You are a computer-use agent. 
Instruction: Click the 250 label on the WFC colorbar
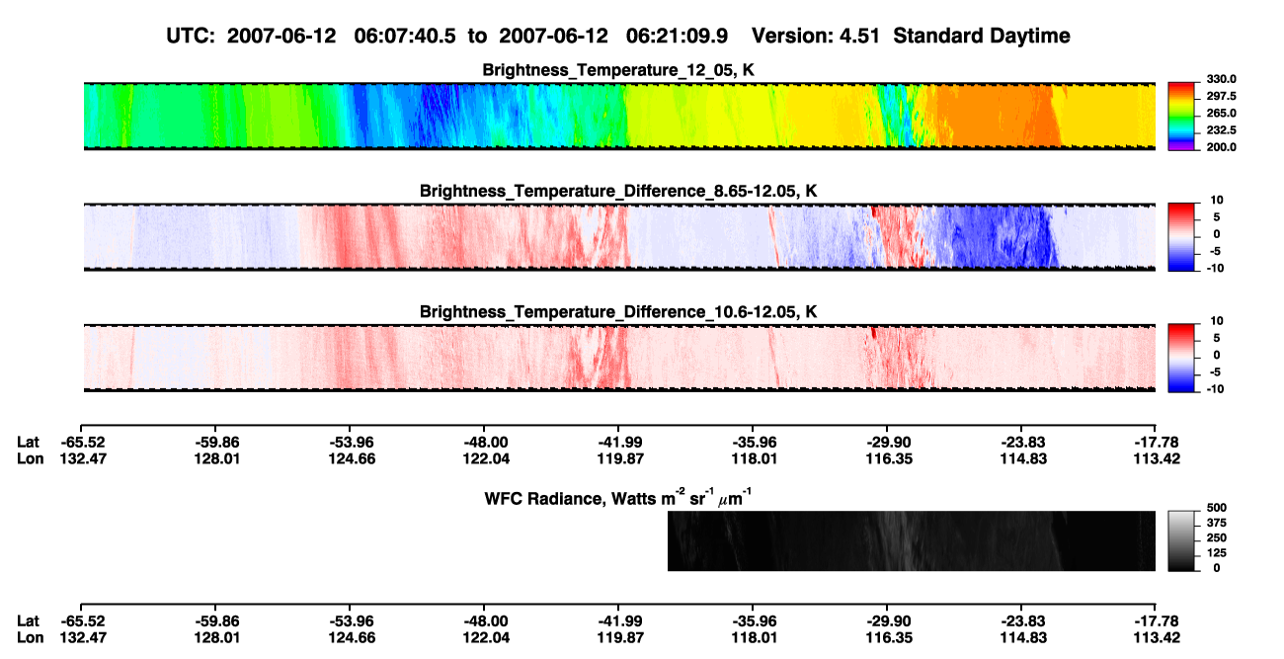[1218, 539]
